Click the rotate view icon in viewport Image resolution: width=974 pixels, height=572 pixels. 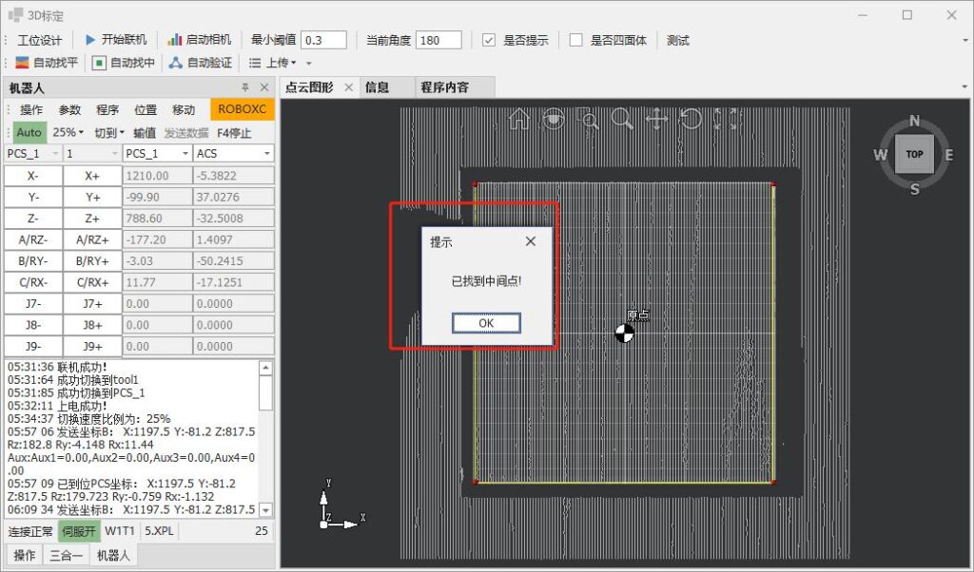(691, 119)
